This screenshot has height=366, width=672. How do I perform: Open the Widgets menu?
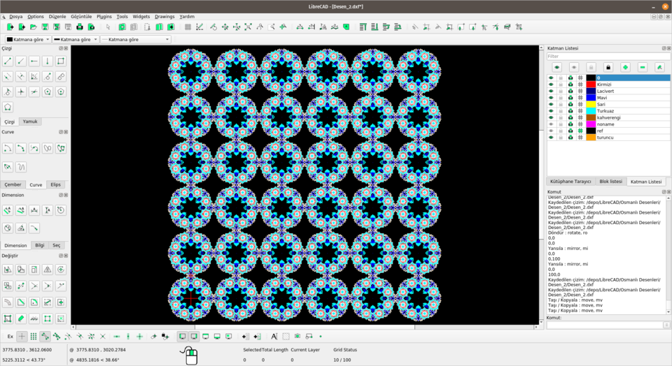click(141, 17)
